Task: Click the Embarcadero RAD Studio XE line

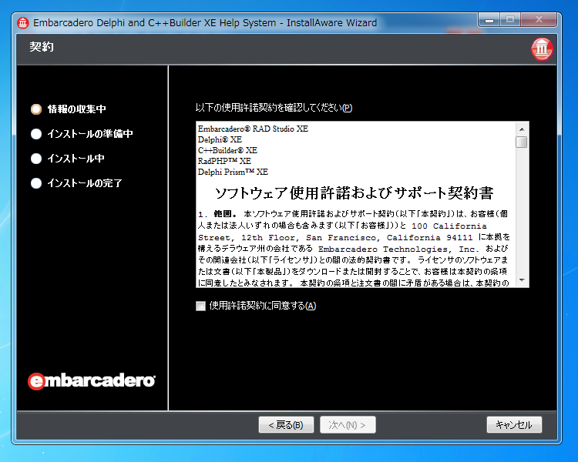Action: click(x=253, y=129)
